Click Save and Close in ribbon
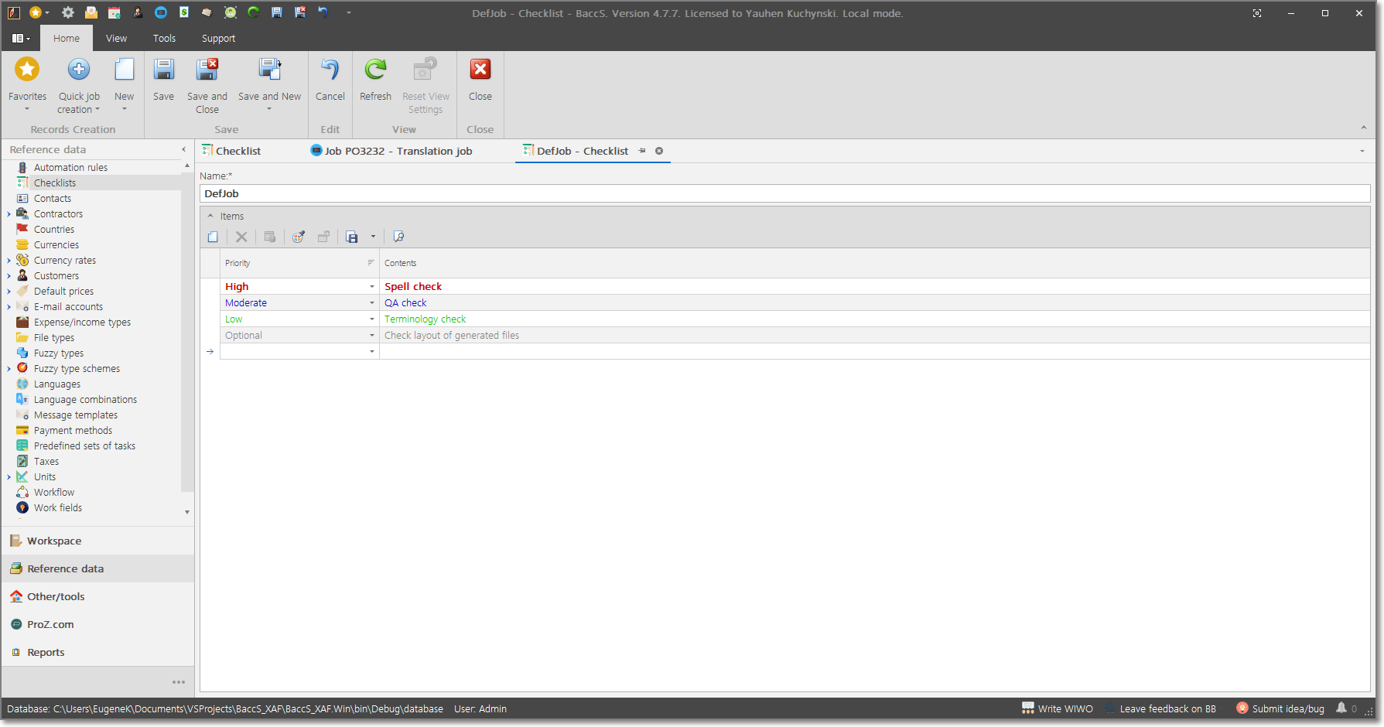This screenshot has height=727, width=1384. tap(207, 86)
